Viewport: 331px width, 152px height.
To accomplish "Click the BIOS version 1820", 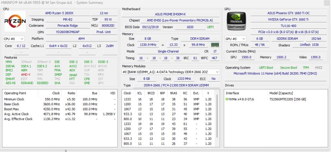I will click(190, 27).
